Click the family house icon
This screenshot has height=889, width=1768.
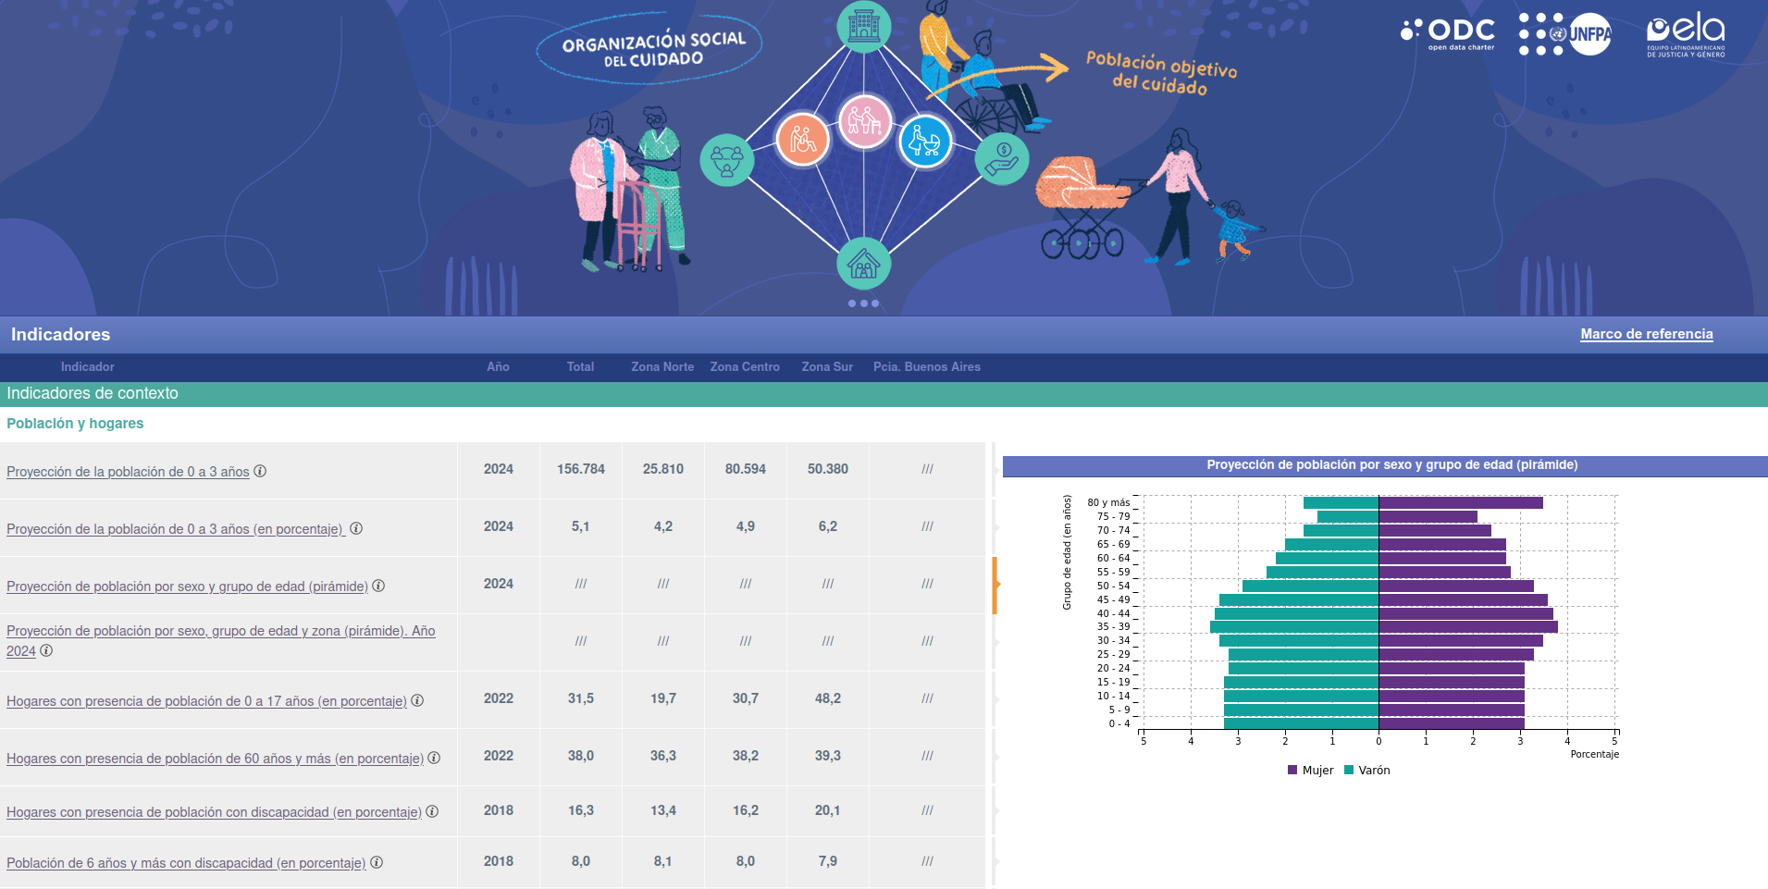click(863, 264)
